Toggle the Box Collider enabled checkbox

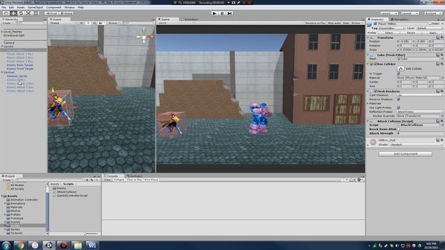click(x=375, y=64)
